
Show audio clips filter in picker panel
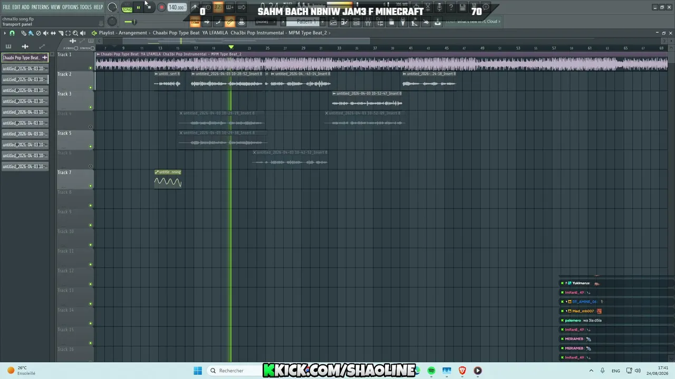click(25, 46)
